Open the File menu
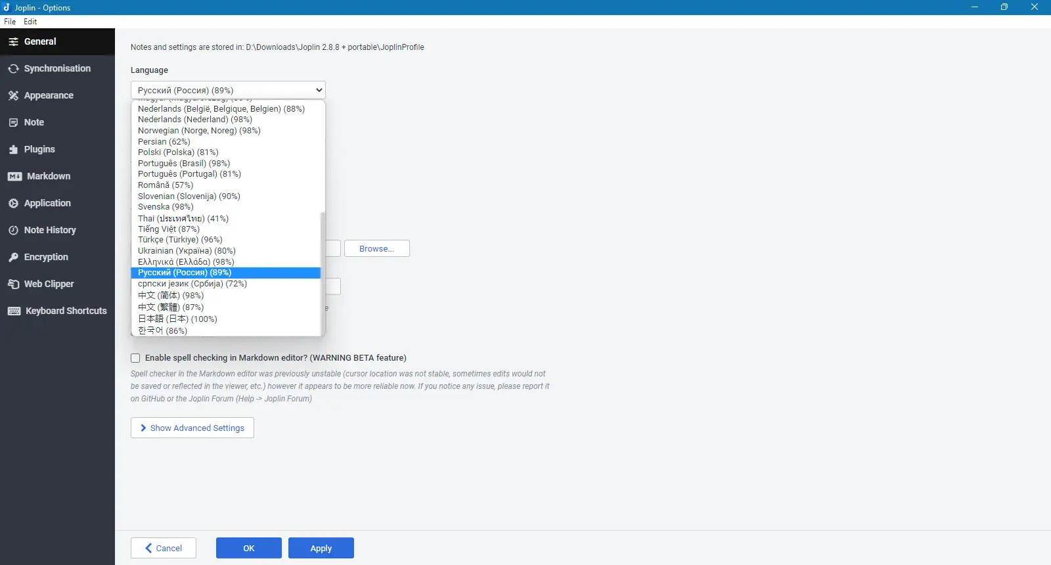1051x565 pixels. coord(10,22)
